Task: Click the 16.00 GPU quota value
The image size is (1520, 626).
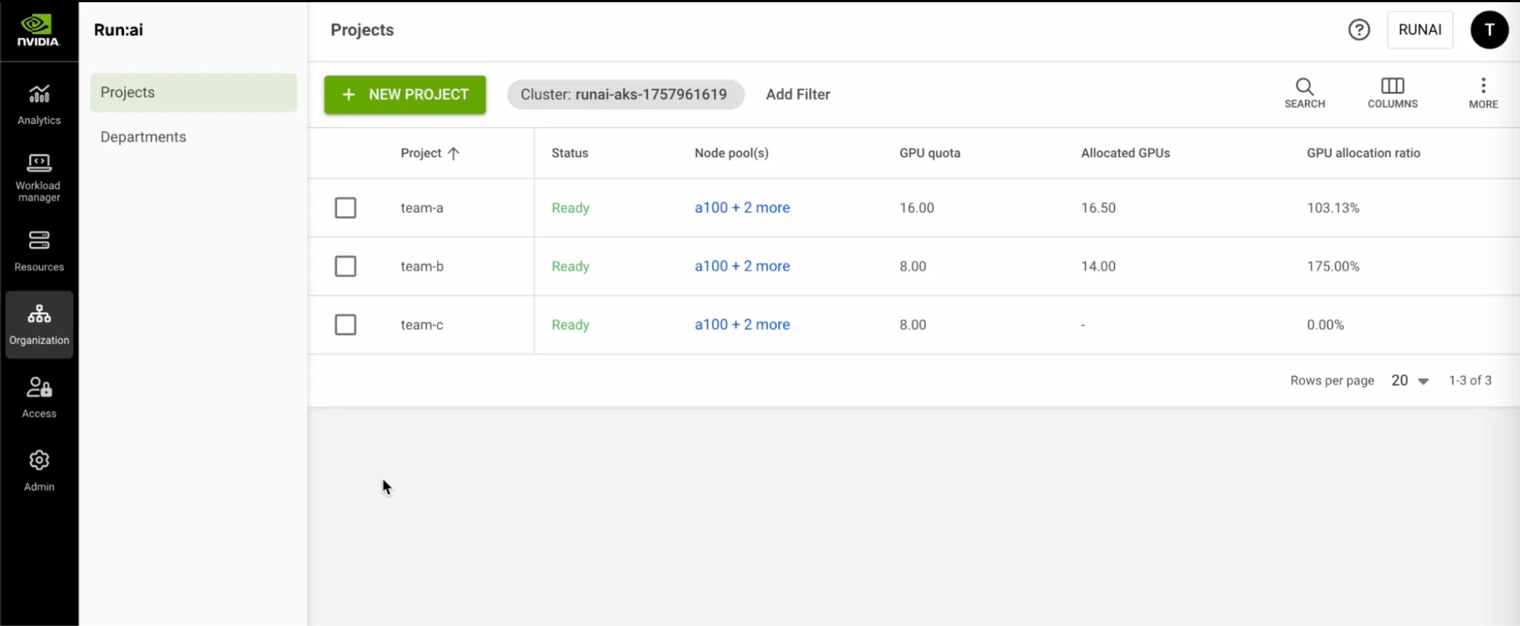Action: (916, 208)
